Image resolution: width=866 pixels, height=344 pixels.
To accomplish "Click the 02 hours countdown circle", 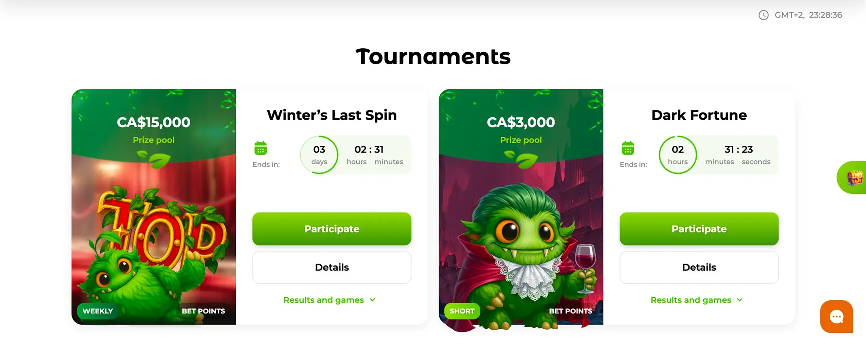I will point(678,155).
